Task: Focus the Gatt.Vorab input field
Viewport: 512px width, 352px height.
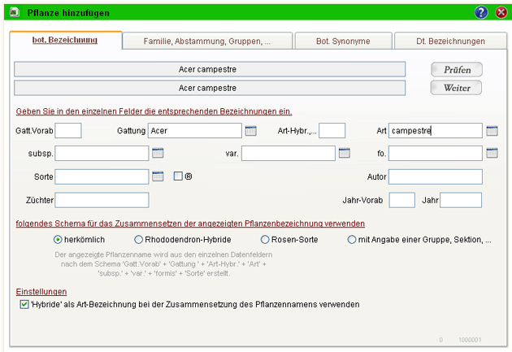Action: (68, 131)
